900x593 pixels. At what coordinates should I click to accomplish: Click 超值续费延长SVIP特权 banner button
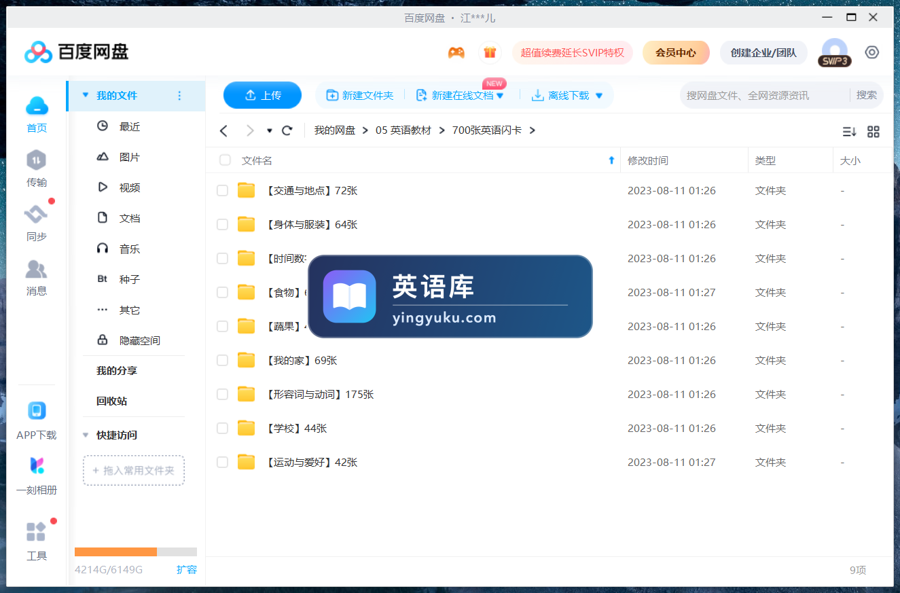pyautogui.click(x=573, y=52)
